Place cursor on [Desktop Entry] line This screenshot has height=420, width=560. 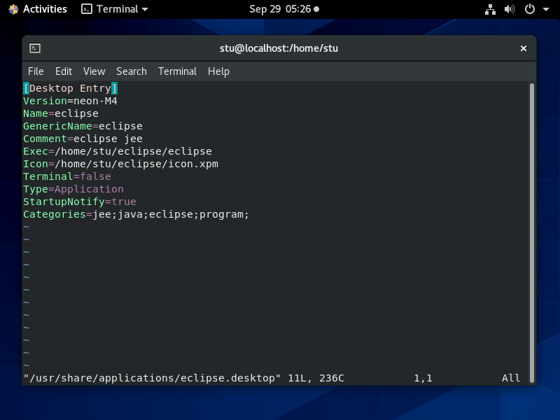tap(71, 88)
